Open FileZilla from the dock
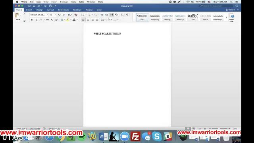Screen dimensions: 254x143 point(135,137)
